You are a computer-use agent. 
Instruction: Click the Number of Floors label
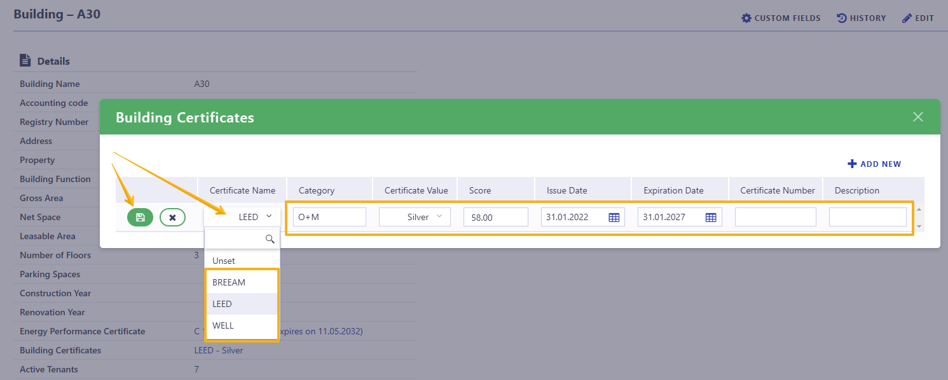click(x=55, y=255)
